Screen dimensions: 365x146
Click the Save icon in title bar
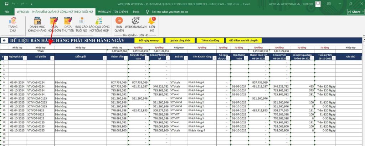(5, 4)
